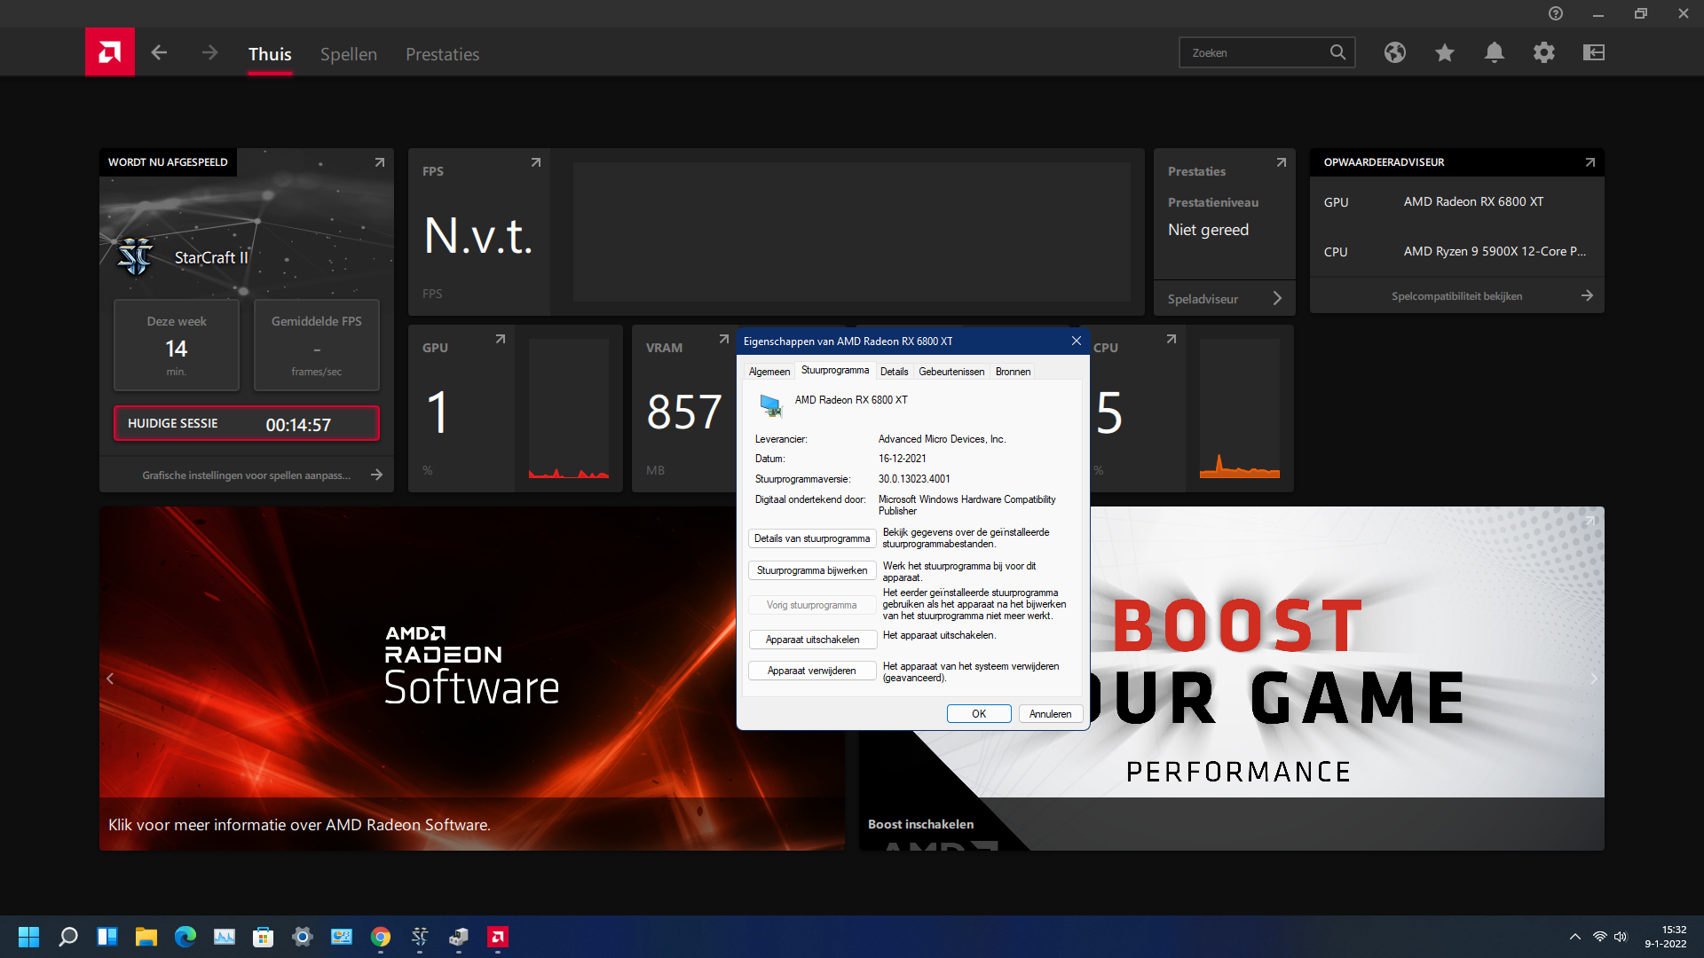Expand the FPS tile
1704x958 pixels.
click(x=536, y=162)
